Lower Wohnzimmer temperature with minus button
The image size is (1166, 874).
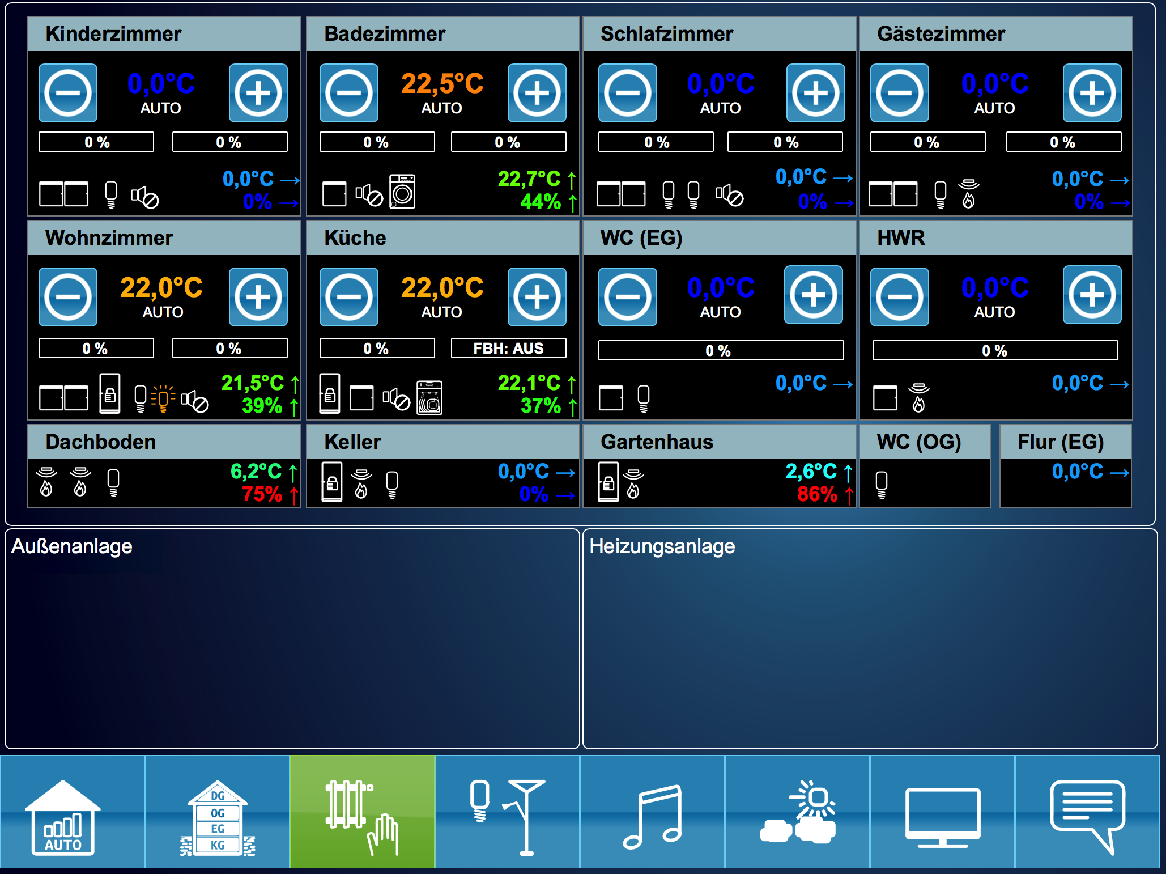(68, 297)
